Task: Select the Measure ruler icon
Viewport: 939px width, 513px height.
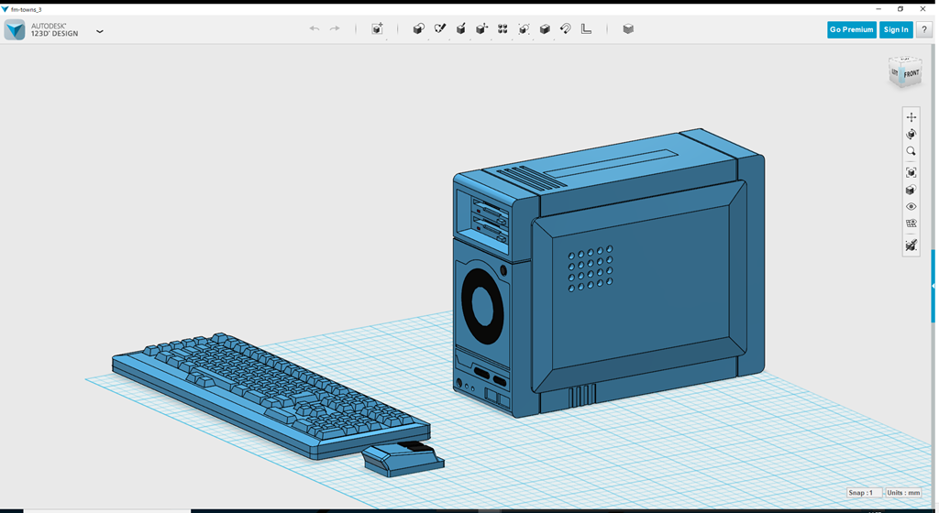Action: [587, 29]
